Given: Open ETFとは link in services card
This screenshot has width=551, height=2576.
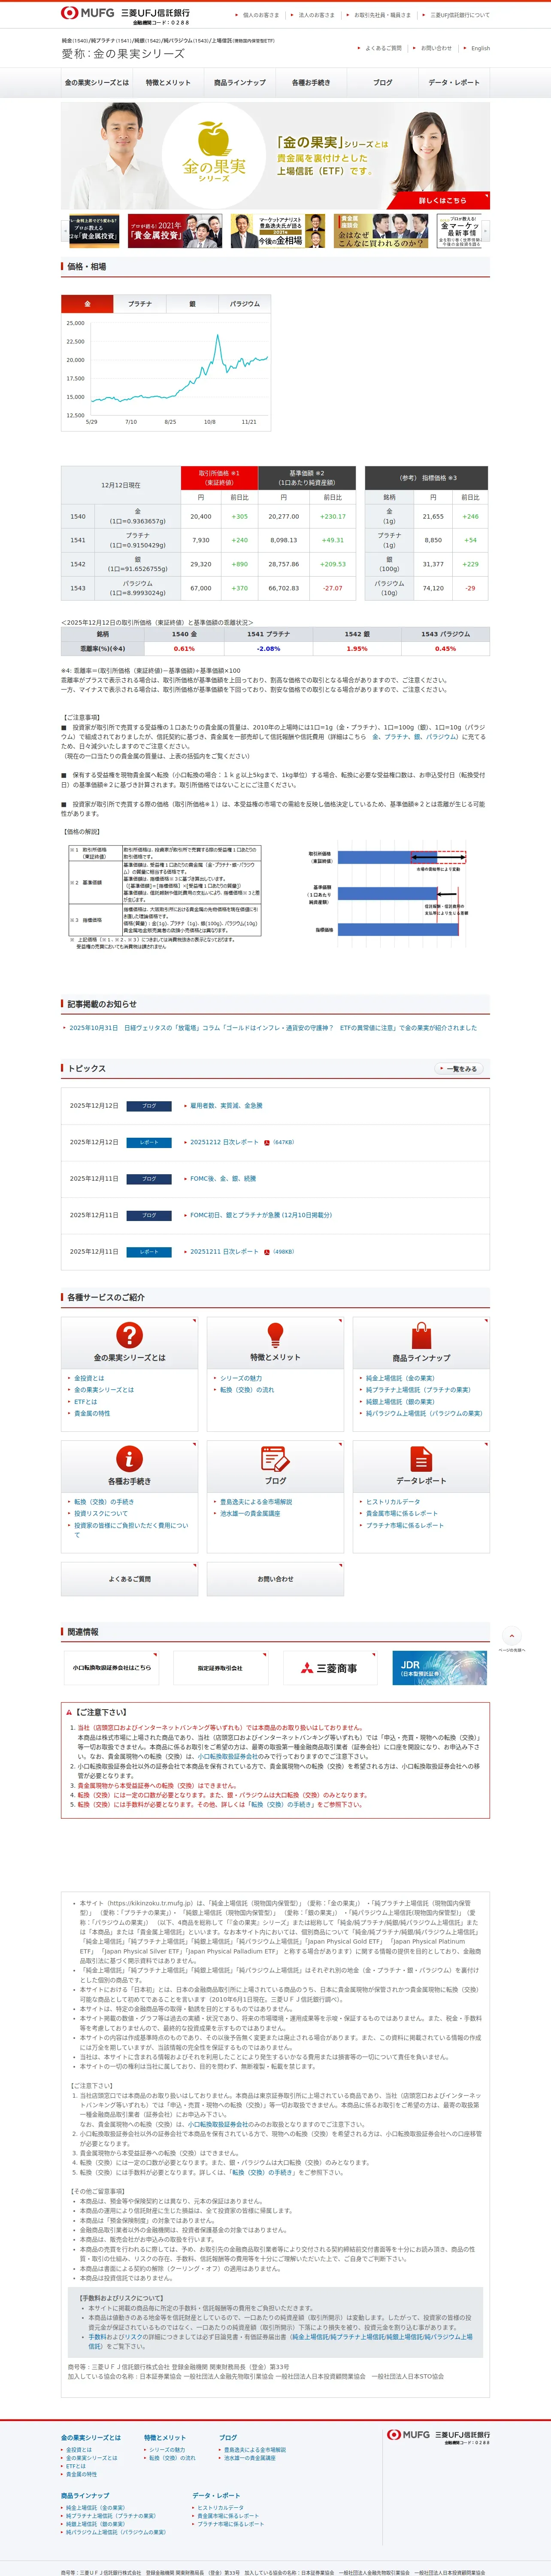Looking at the screenshot, I should point(86,1402).
